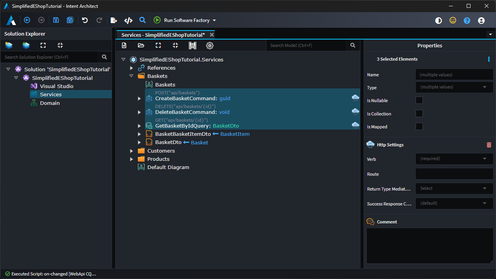Viewport: 496px width, 279px height.
Task: Collapse the Solution 'SimplifiedEShopTutorial' node
Action: pos(8,69)
